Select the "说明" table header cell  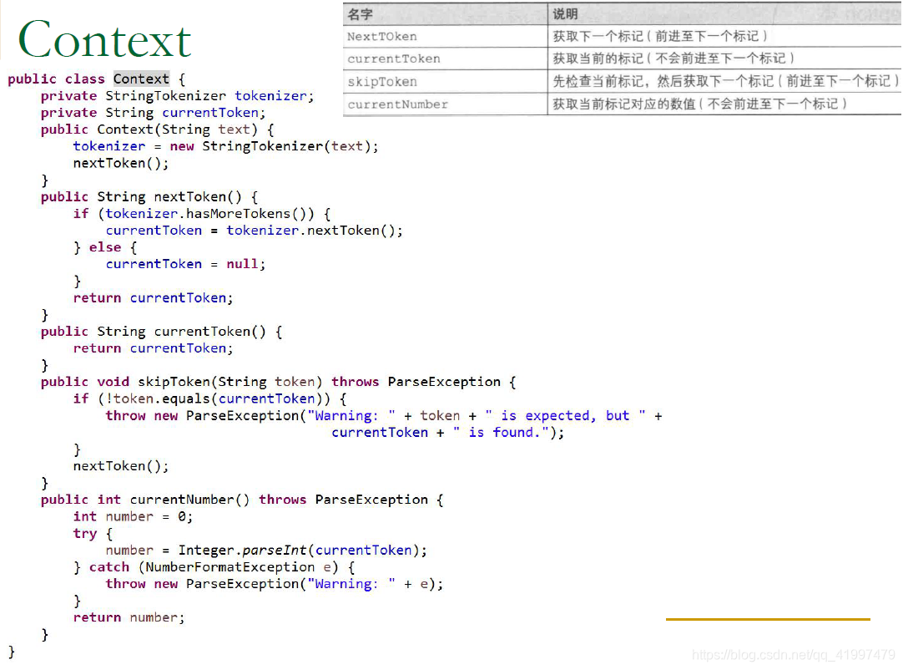pyautogui.click(x=724, y=14)
